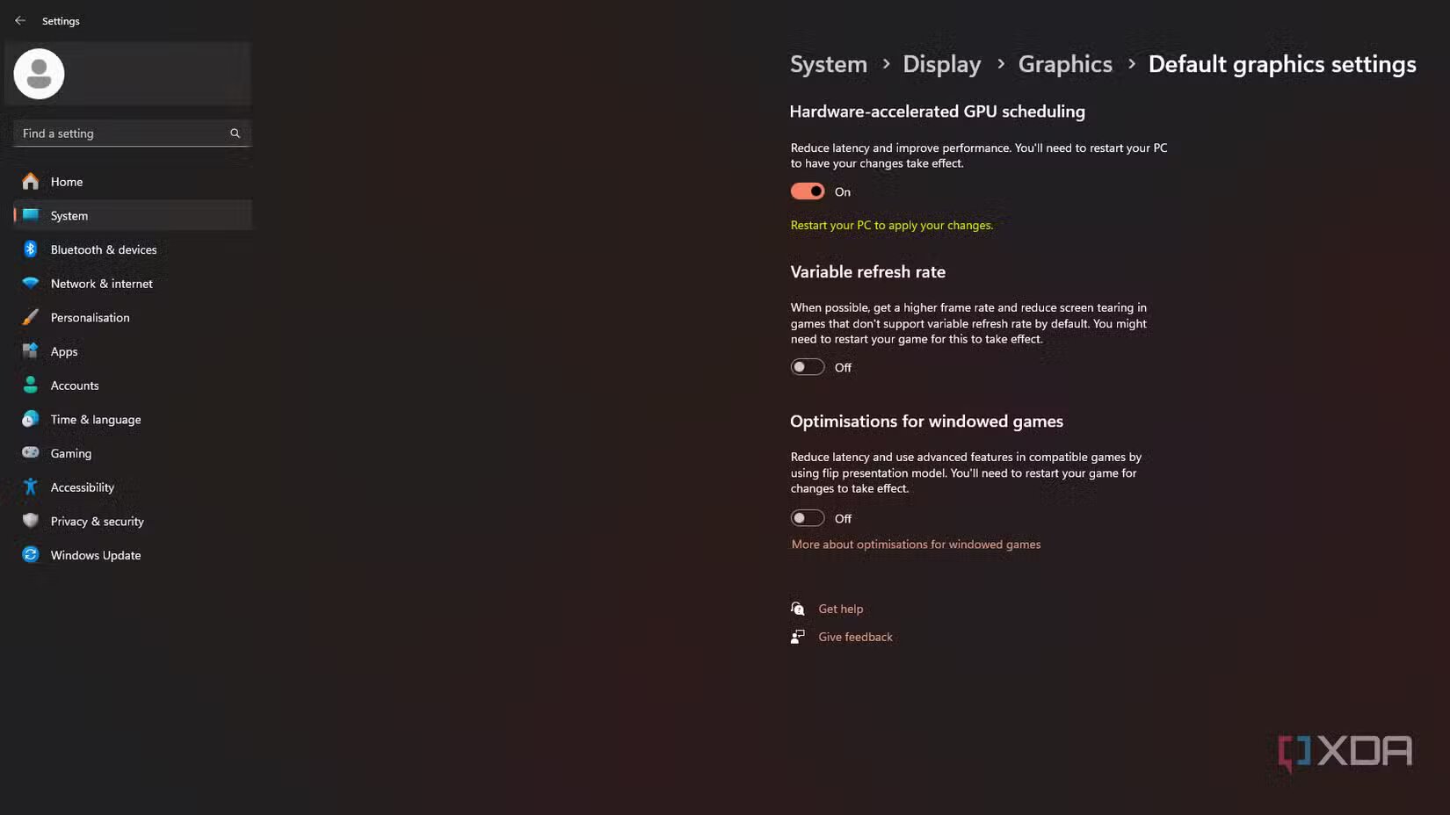Click the back arrow in Settings
1450x815 pixels.
point(20,20)
